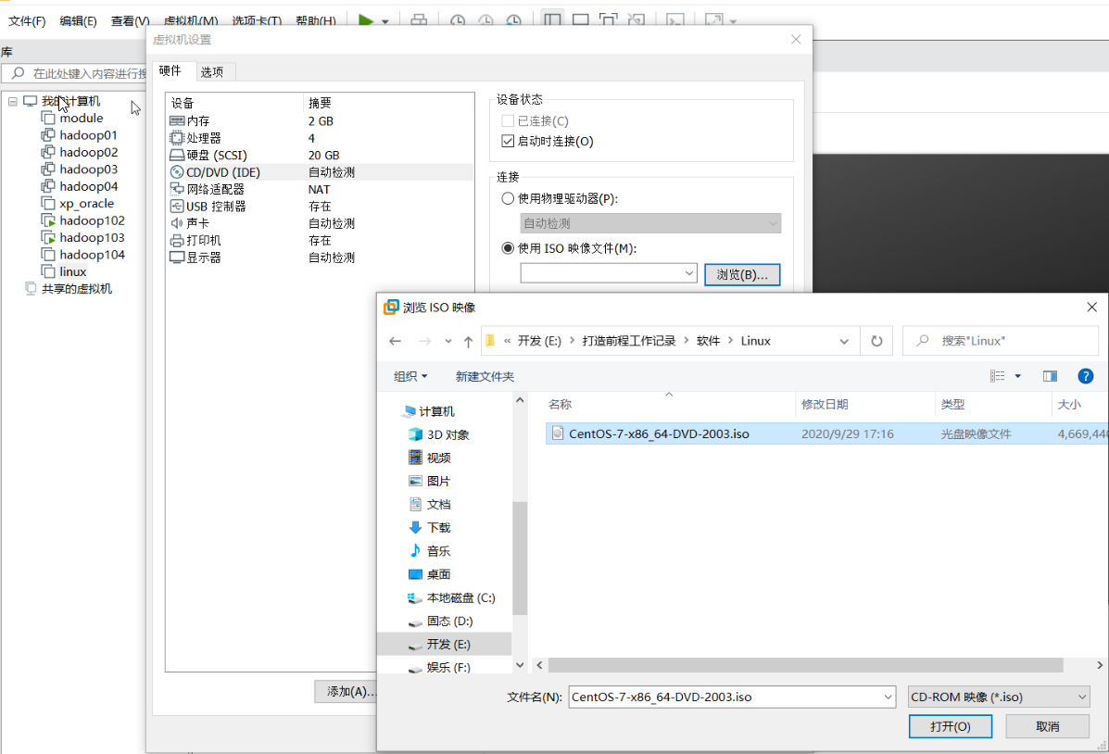
Task: Select 使用物理驱动器(P) radio button
Action: coord(507,199)
